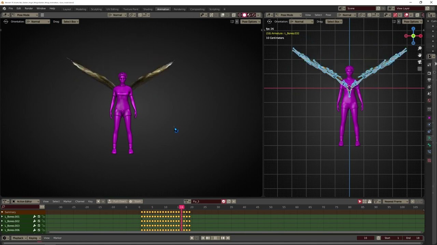Open the Pose menu in right viewport
The image size is (437, 245).
[x=328, y=15]
